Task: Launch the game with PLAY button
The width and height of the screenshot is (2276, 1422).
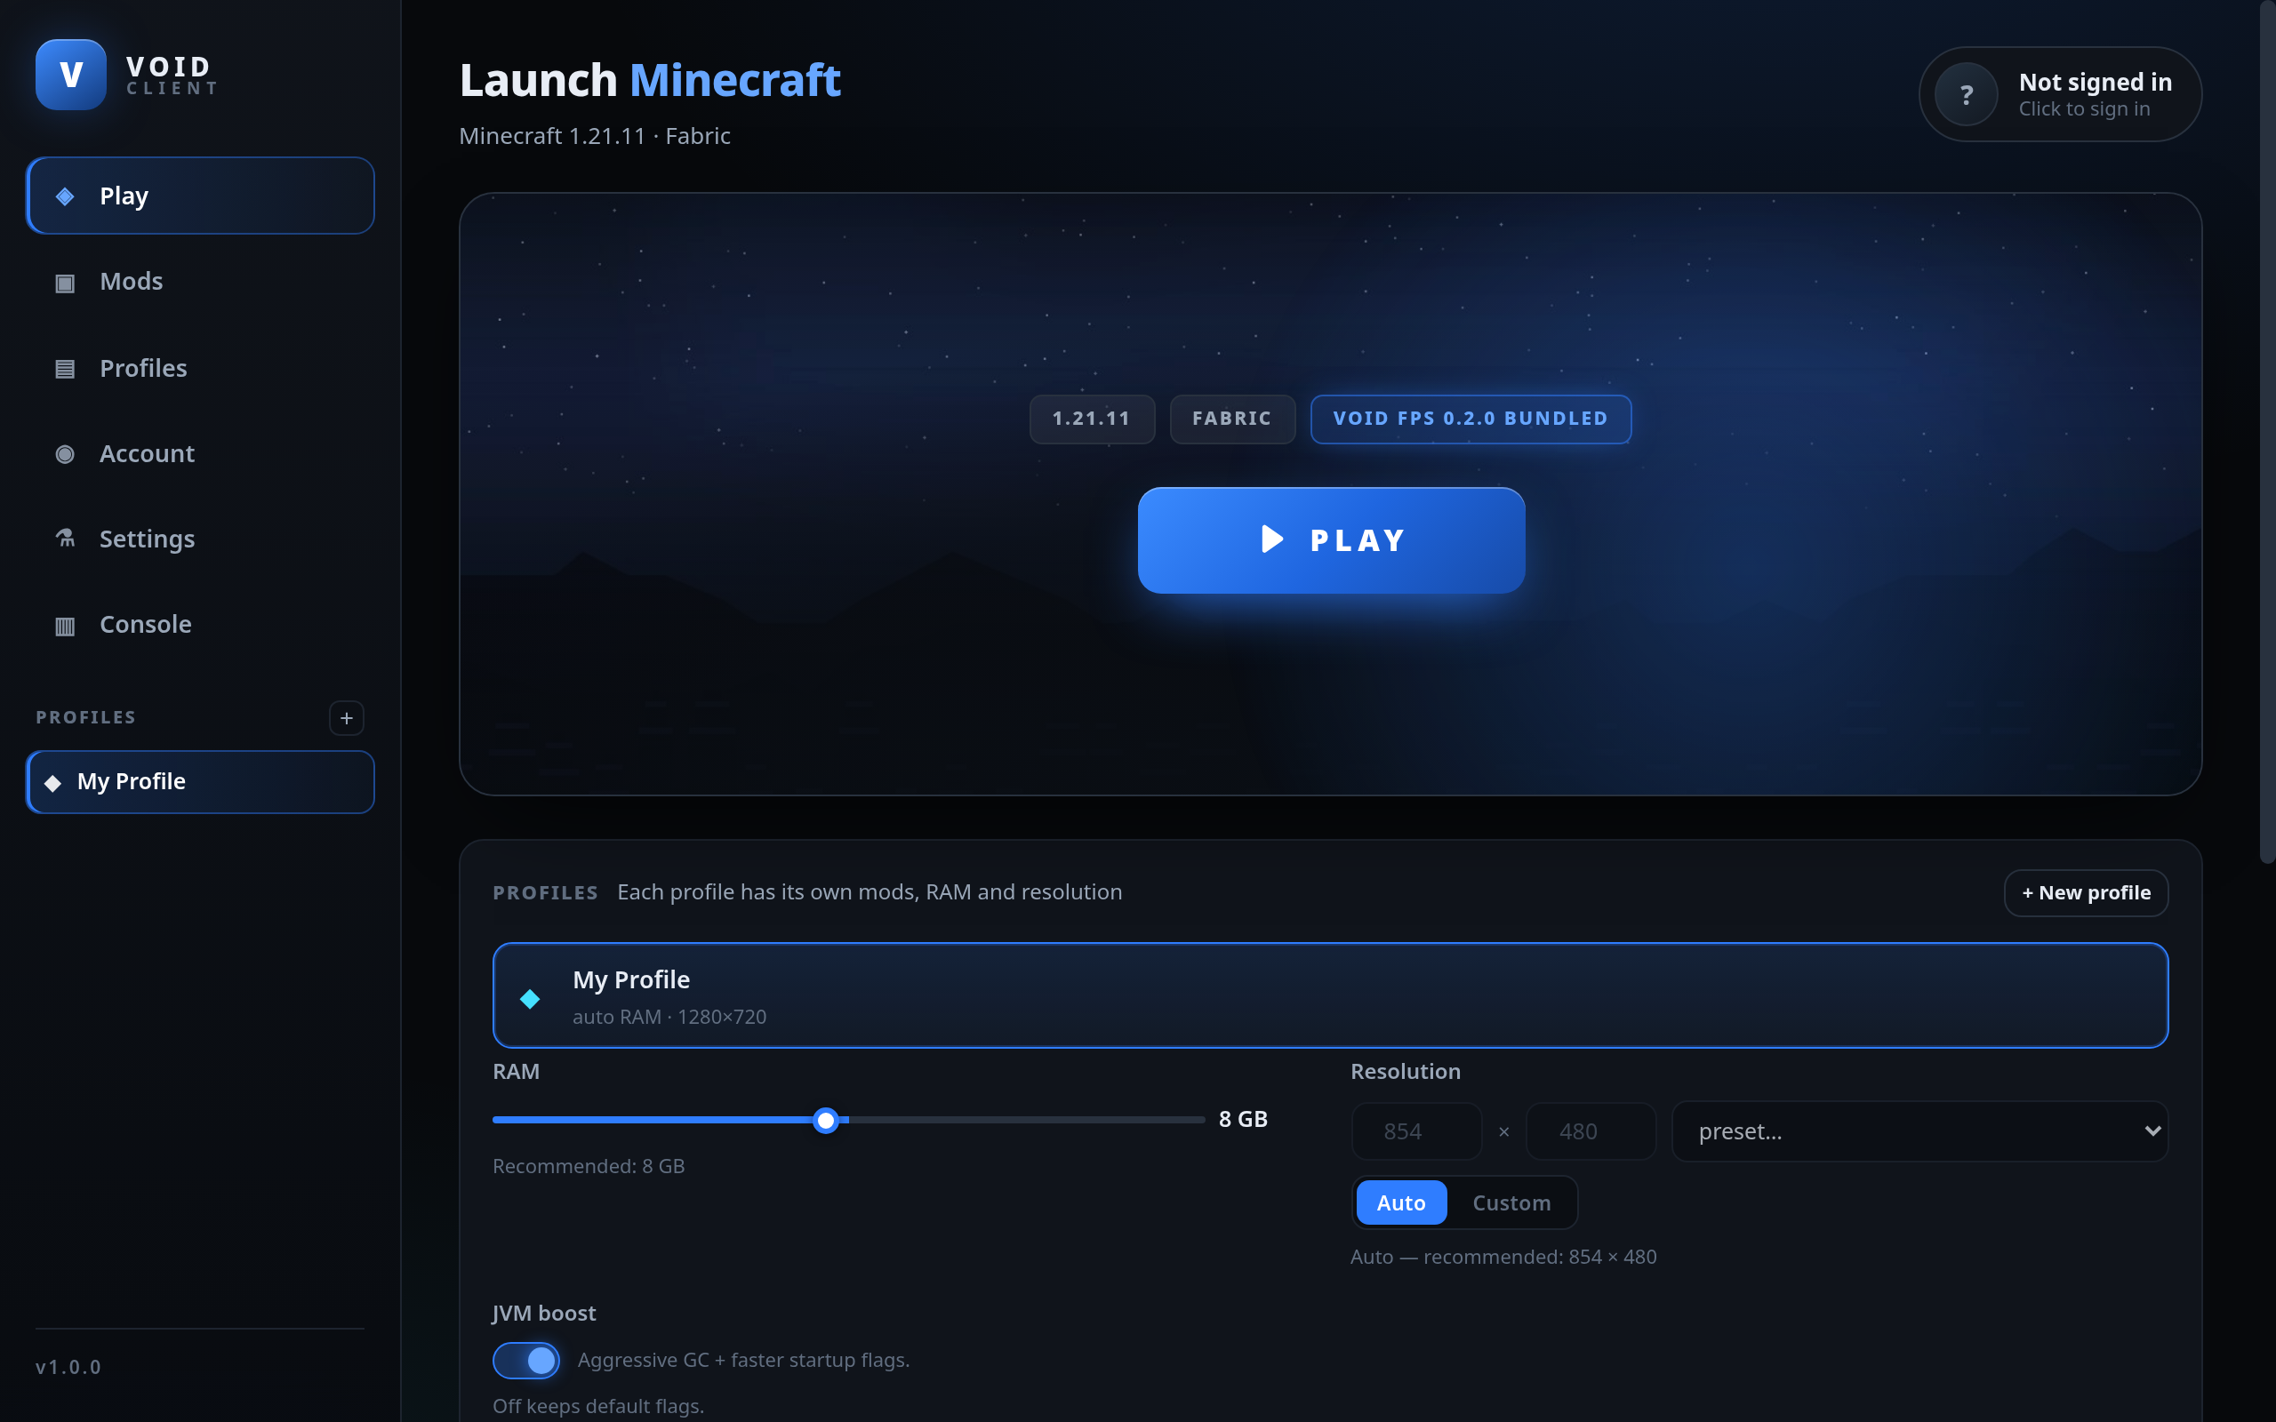Action: click(x=1331, y=539)
